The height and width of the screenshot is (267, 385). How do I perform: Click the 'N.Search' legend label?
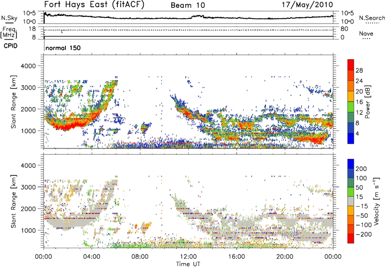(372, 18)
